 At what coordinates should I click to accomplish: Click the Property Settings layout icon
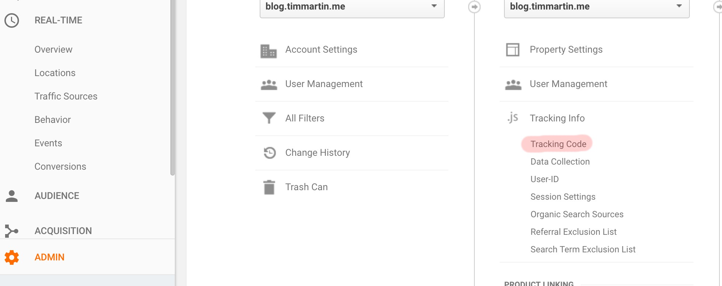512,49
